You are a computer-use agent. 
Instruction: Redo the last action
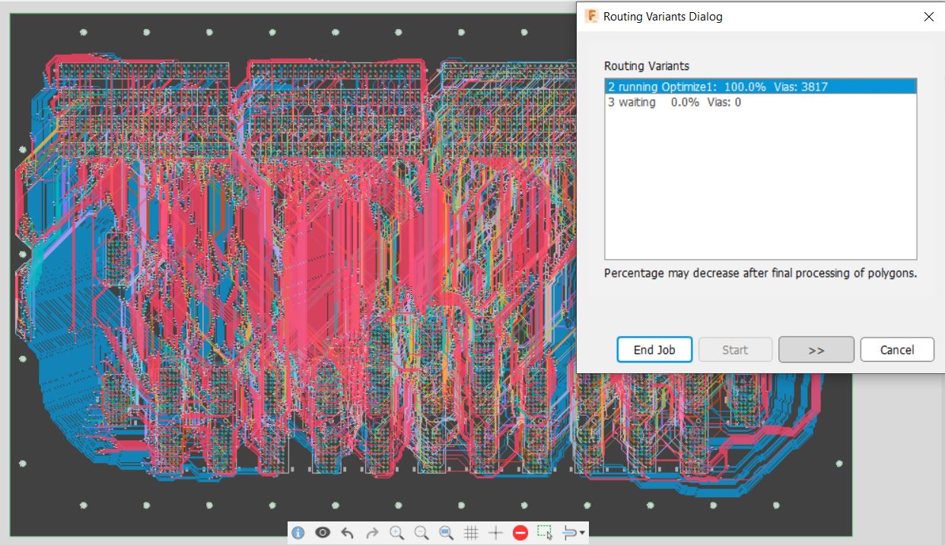pos(371,532)
